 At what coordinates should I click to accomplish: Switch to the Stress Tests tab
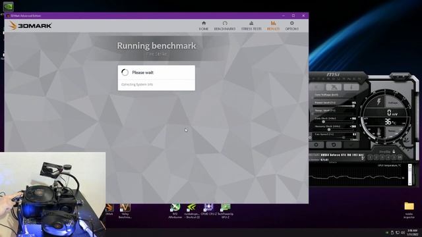pos(251,26)
